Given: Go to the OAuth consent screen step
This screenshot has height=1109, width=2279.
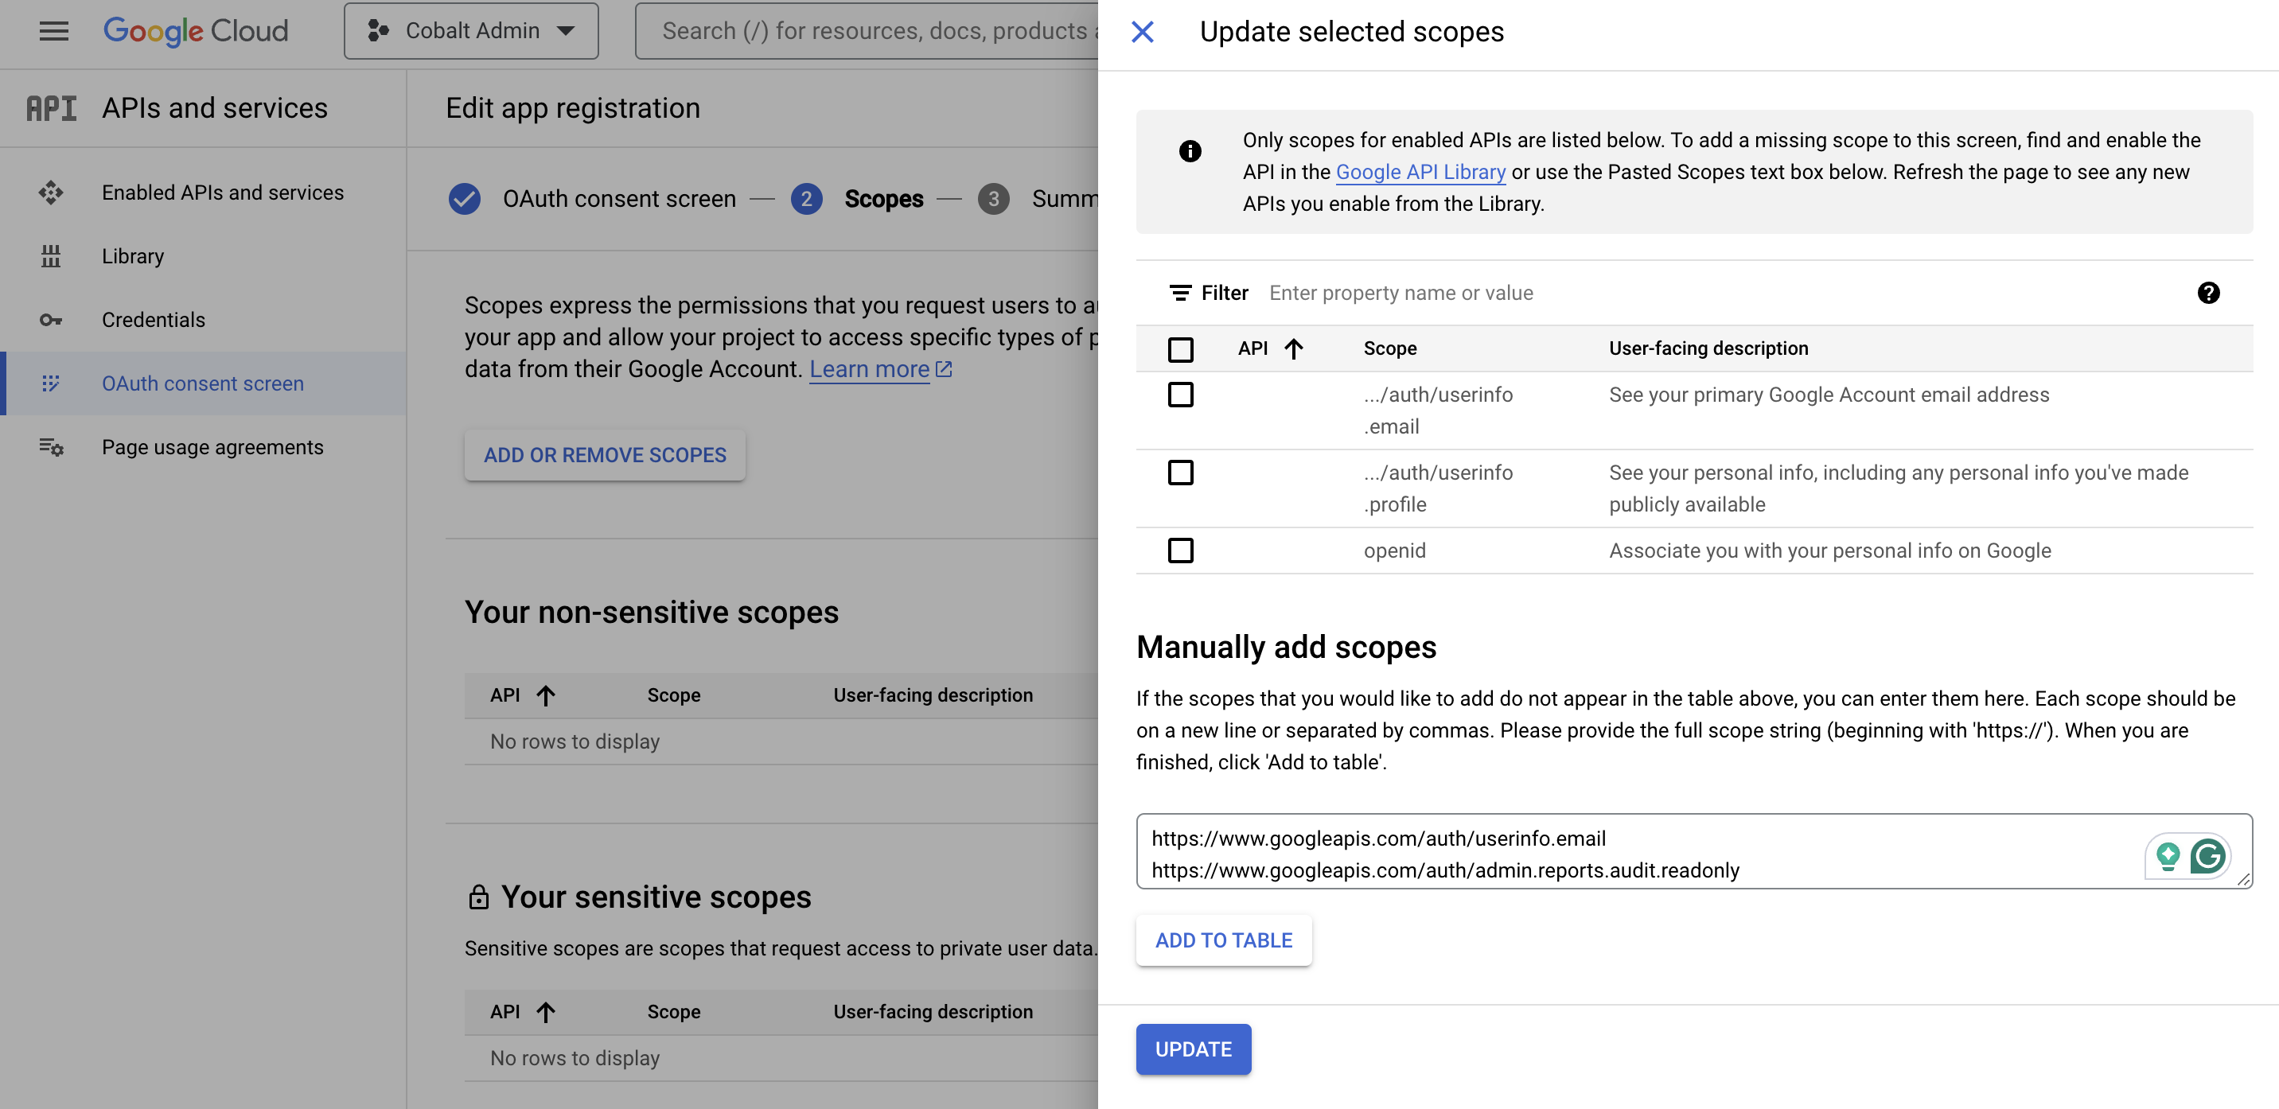Looking at the screenshot, I should coord(618,198).
